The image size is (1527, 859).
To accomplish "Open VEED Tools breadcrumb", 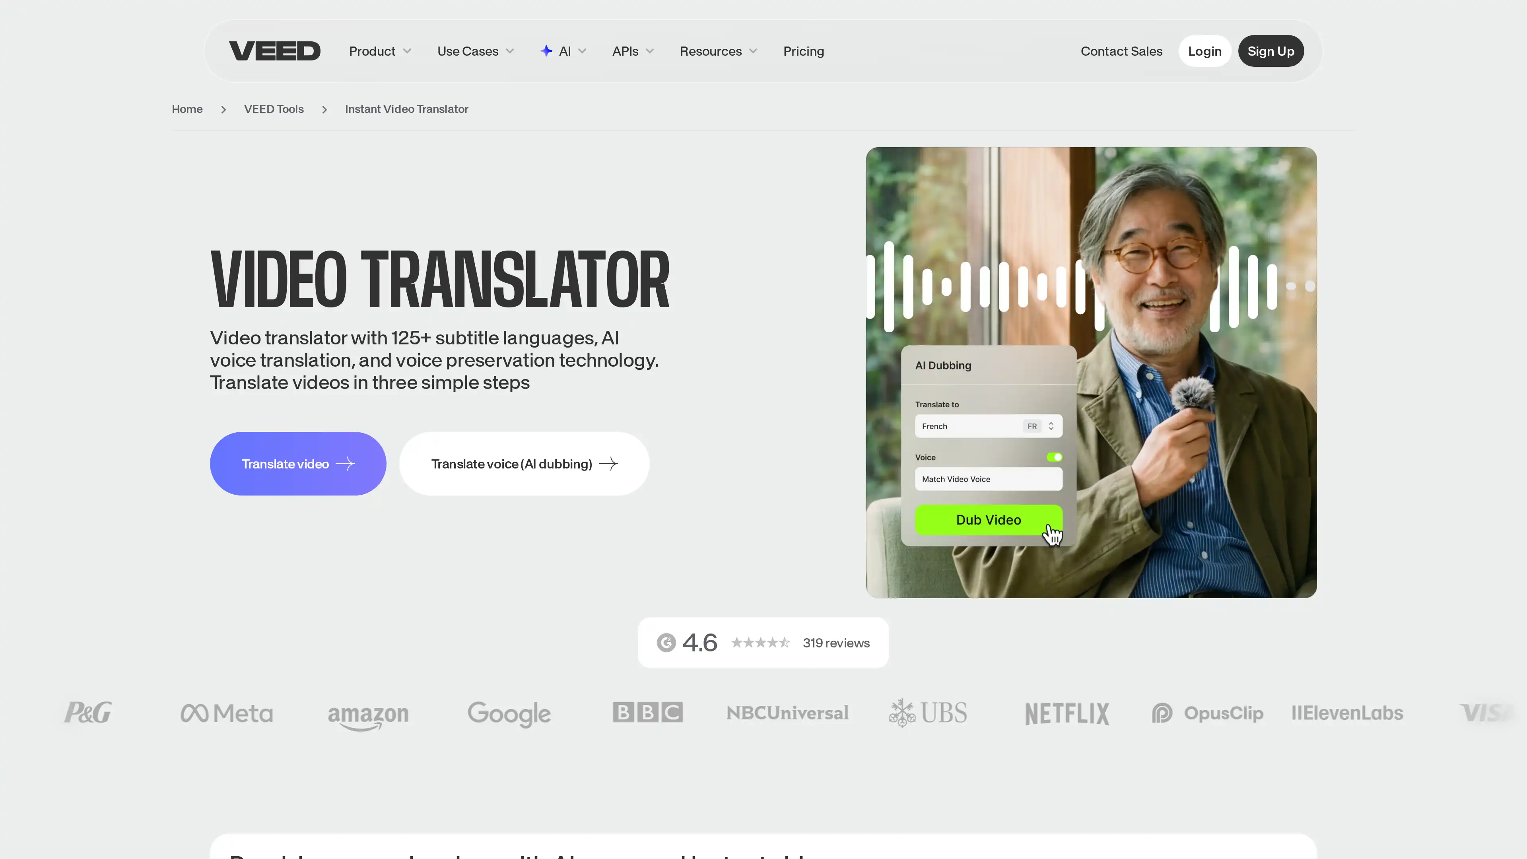I will pyautogui.click(x=274, y=109).
